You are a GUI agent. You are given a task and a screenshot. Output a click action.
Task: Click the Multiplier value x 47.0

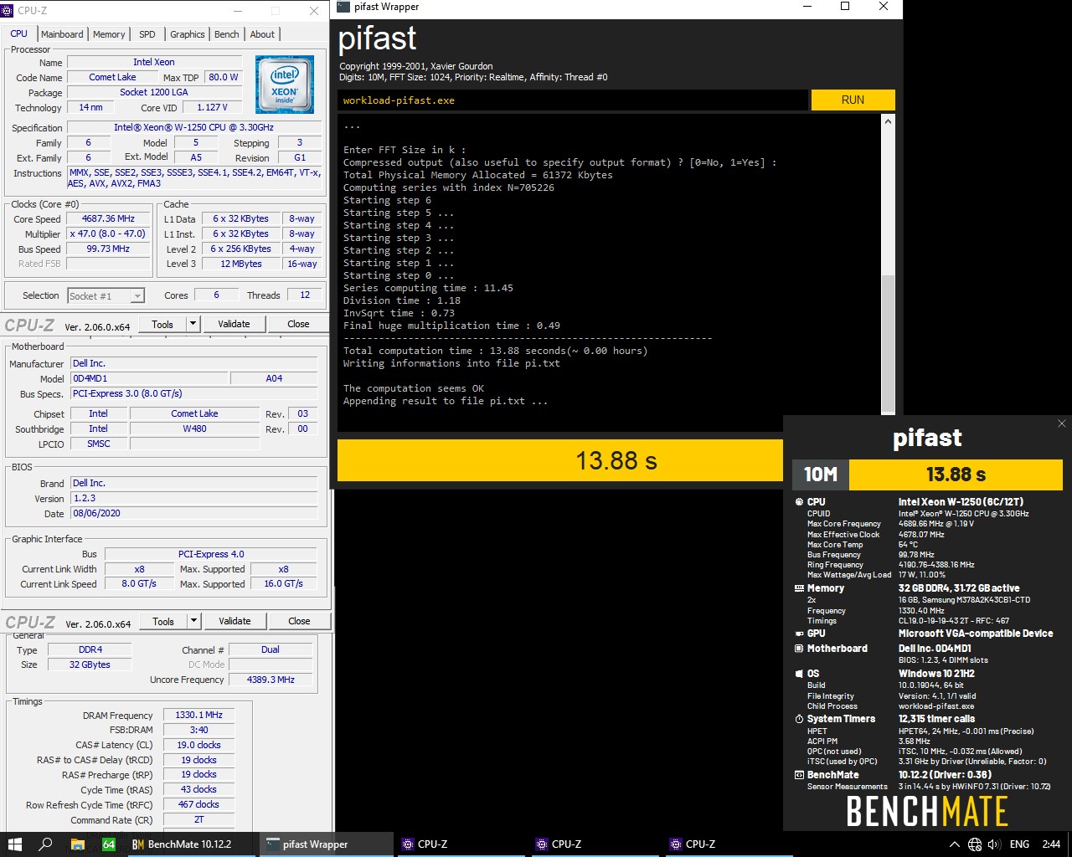(x=108, y=233)
